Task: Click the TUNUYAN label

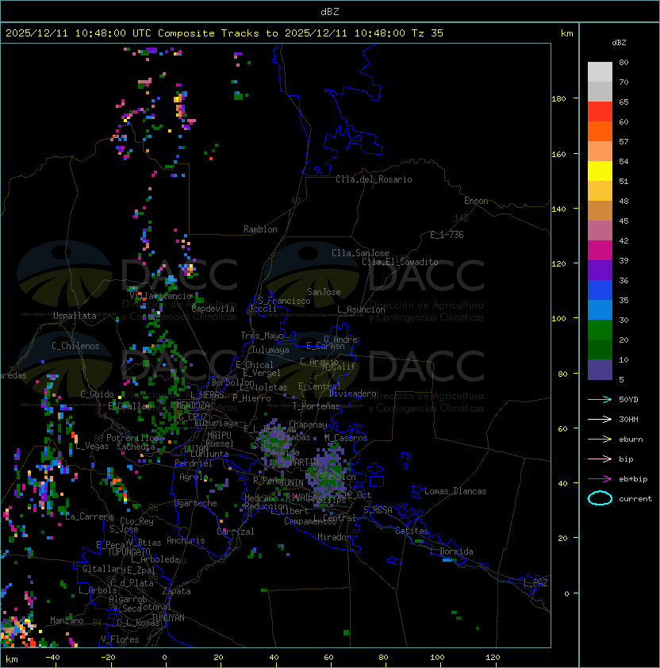Action: click(x=168, y=618)
